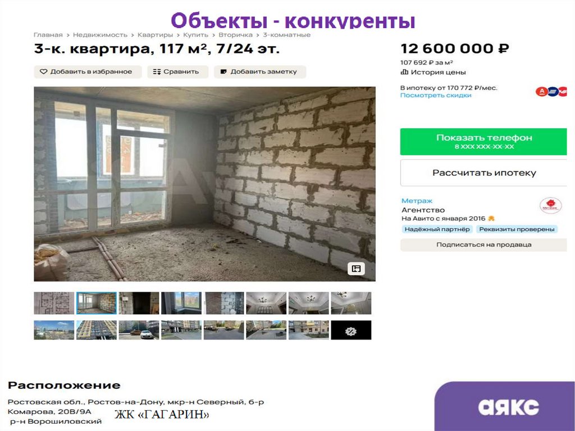Click the Показать телефон green button
This screenshot has height=431, width=575.
[483, 142]
